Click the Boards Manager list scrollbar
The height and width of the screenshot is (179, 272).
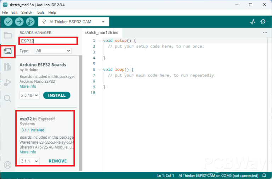(x=81, y=112)
